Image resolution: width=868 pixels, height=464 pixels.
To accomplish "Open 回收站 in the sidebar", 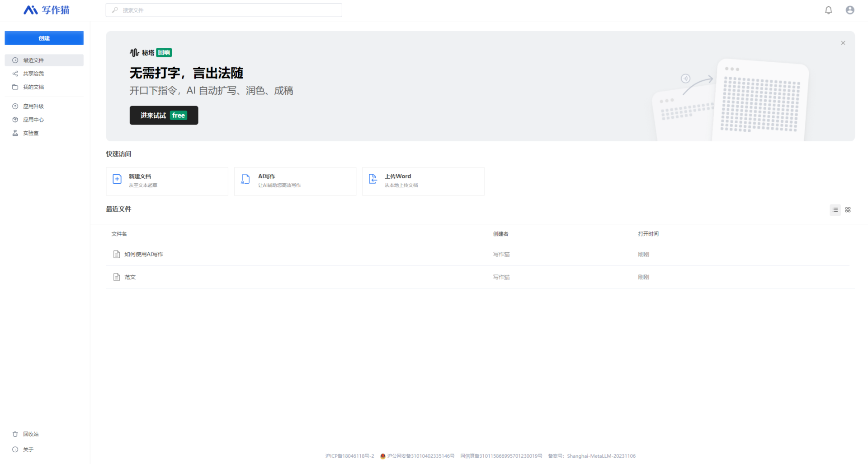I will (x=44, y=434).
